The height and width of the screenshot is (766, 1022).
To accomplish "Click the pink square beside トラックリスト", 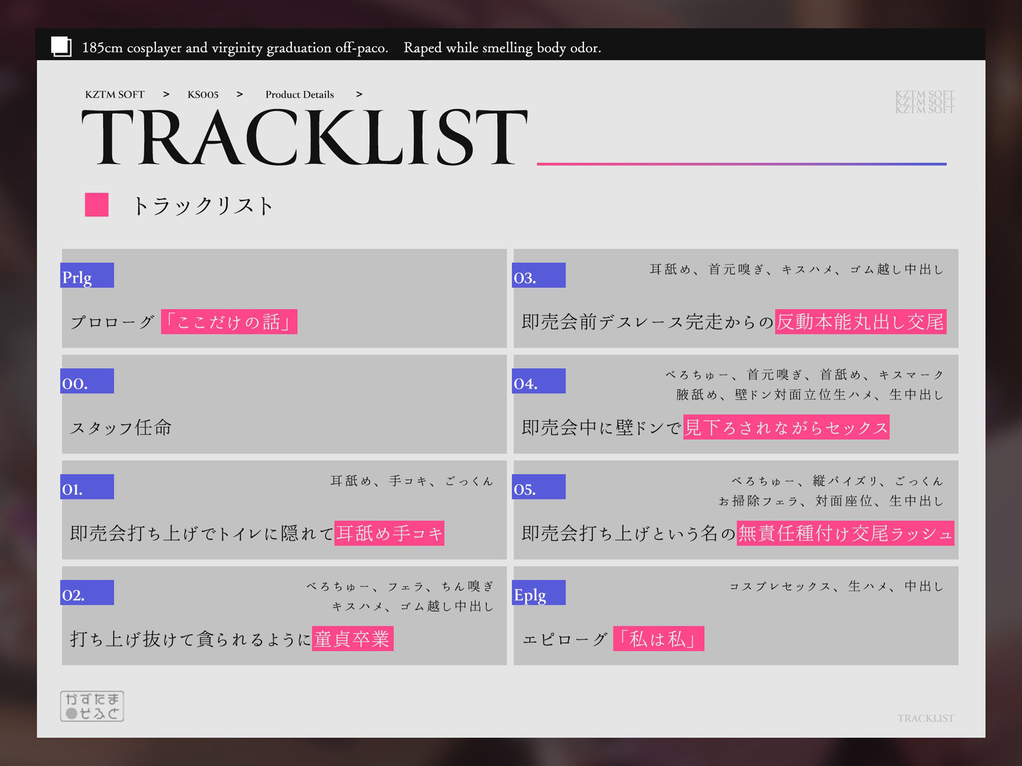I will tap(97, 205).
